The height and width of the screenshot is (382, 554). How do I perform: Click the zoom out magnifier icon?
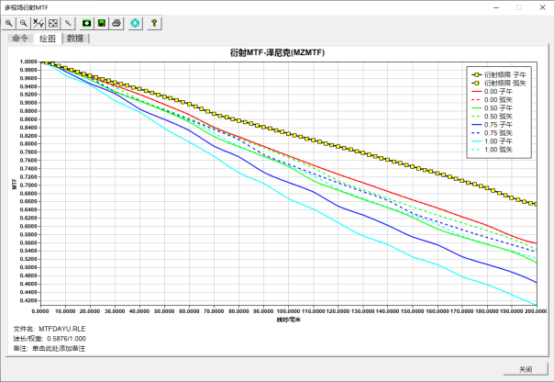23,23
